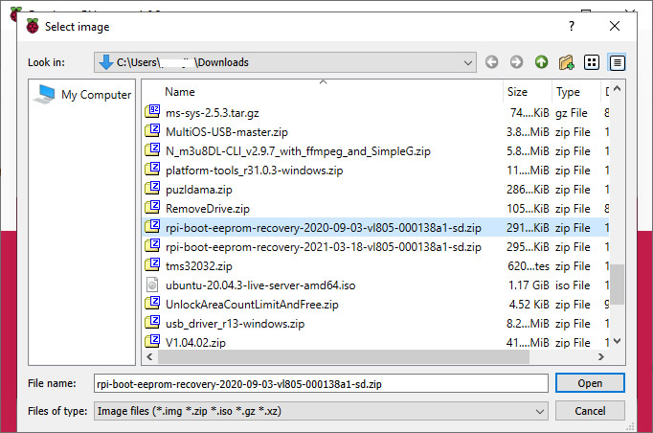Click the zip icon of rpi-boot-eeprom-recovery-2020-09-03 file

152,226
